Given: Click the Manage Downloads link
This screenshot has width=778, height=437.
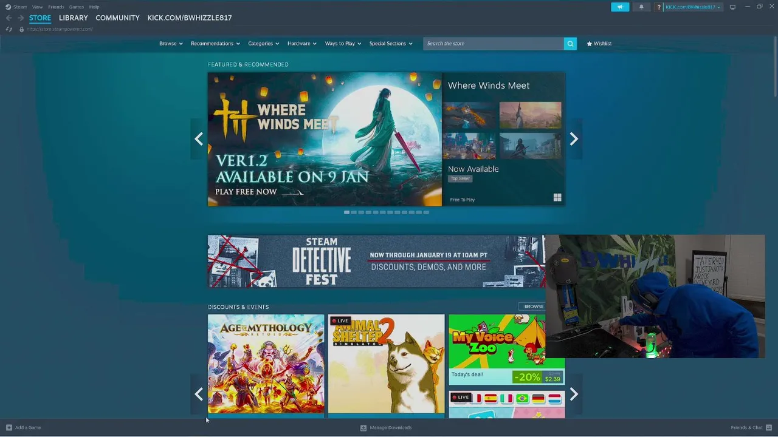Looking at the screenshot, I should pos(391,427).
